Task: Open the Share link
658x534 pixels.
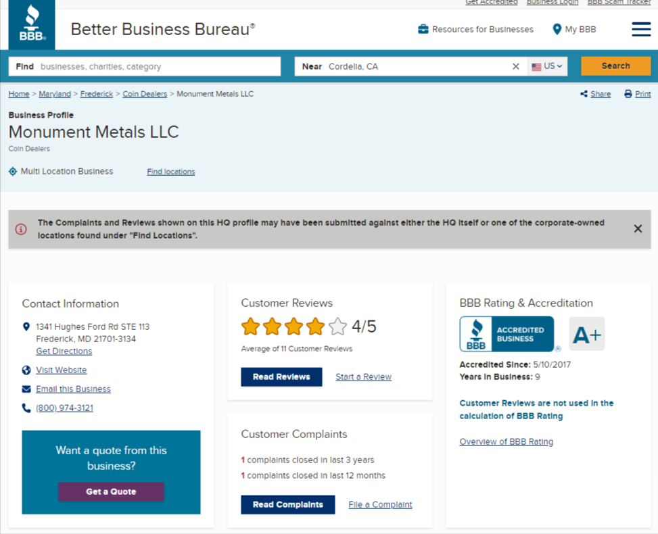Action: click(601, 94)
